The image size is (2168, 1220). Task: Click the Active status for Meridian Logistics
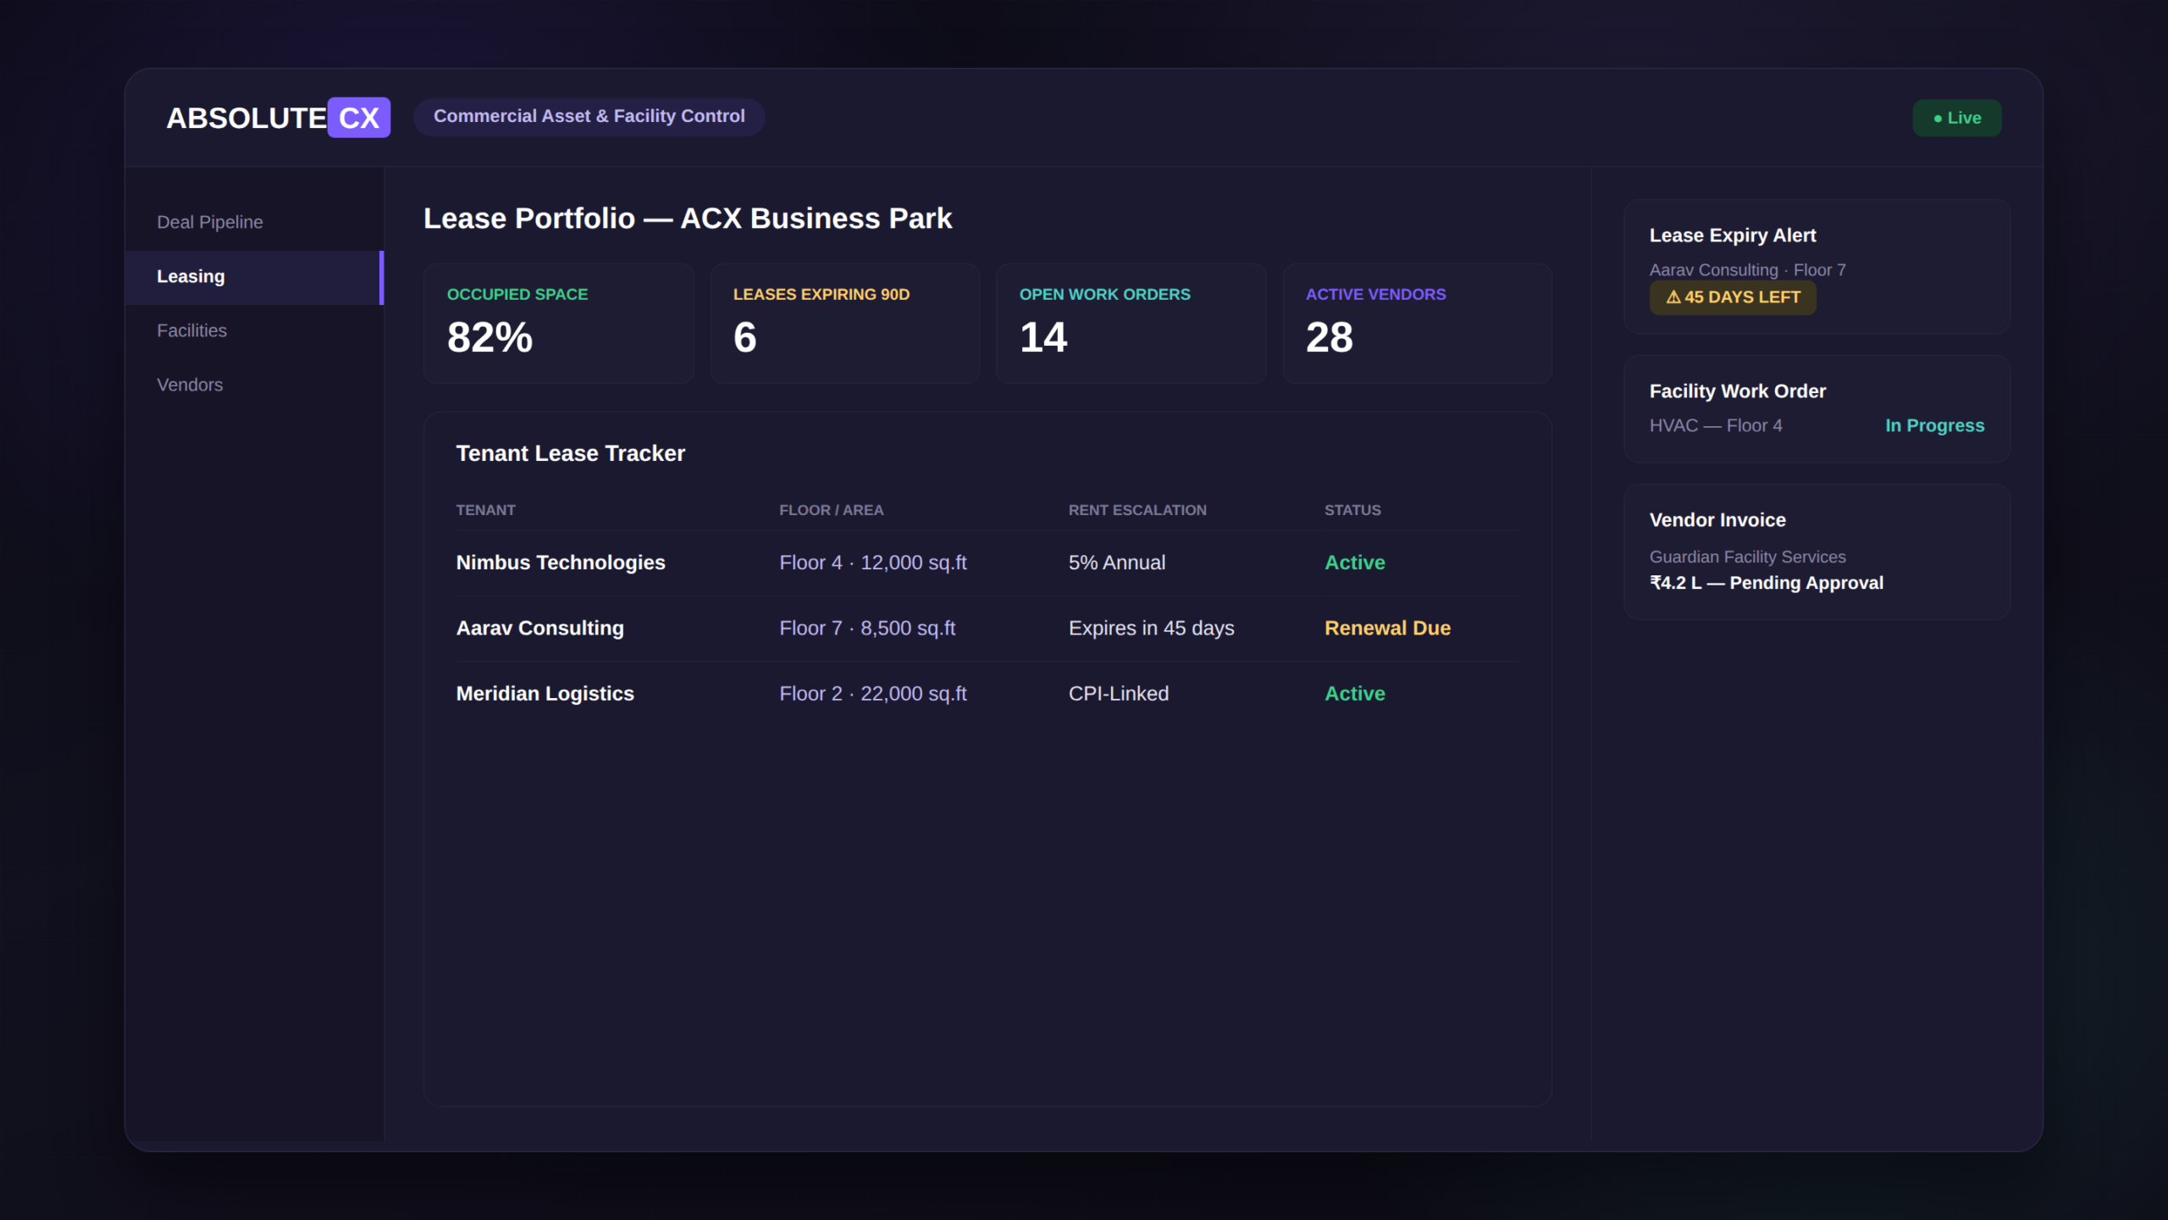(1355, 693)
